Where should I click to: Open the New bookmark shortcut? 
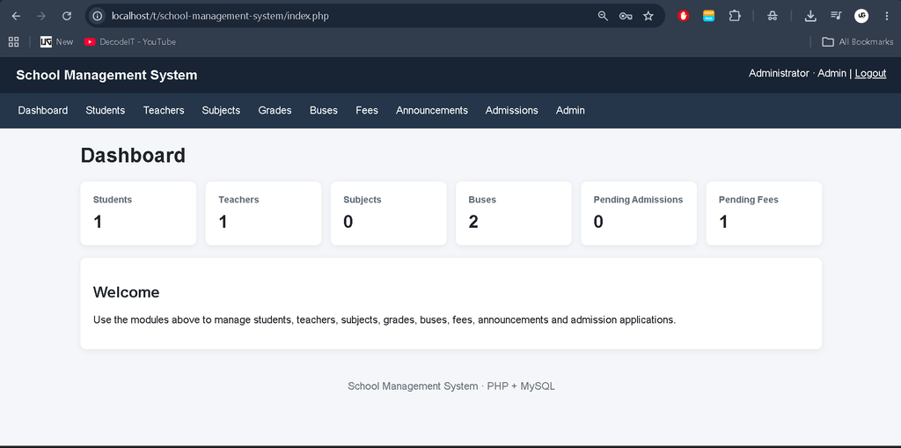coord(57,41)
